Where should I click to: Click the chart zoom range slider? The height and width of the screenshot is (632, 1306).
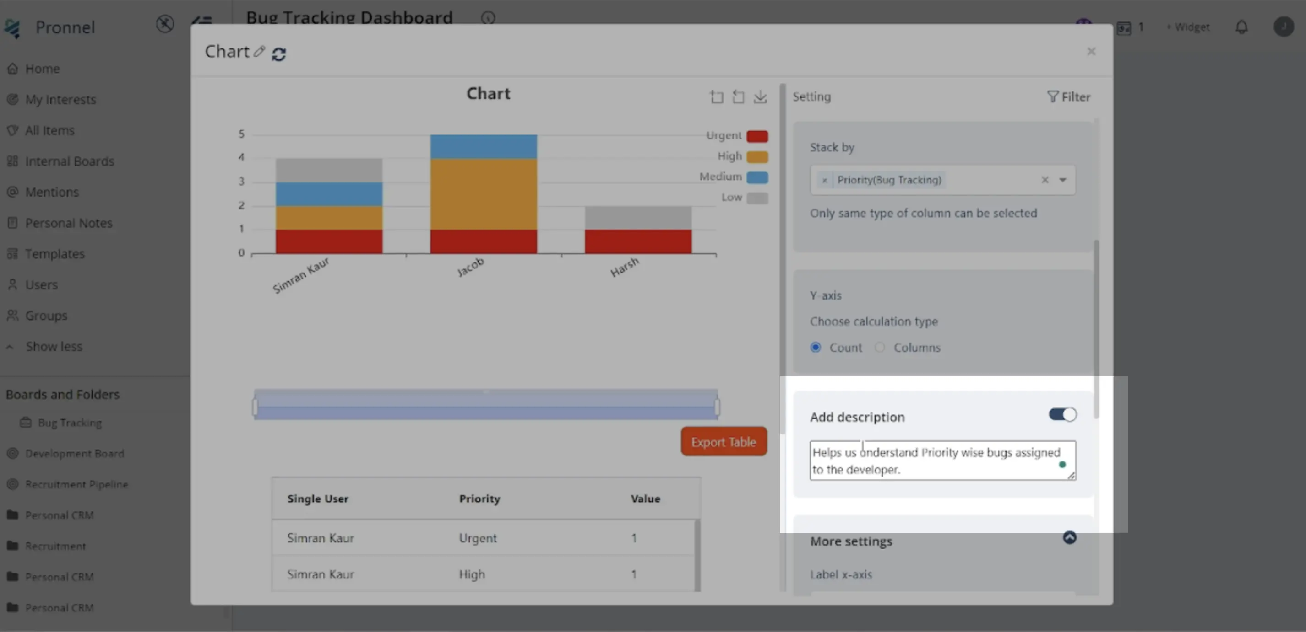[x=486, y=404]
